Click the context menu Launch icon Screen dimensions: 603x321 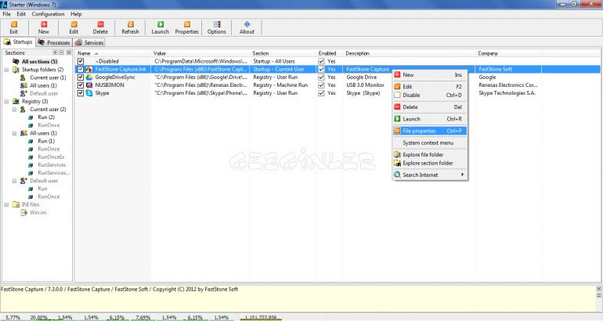397,119
